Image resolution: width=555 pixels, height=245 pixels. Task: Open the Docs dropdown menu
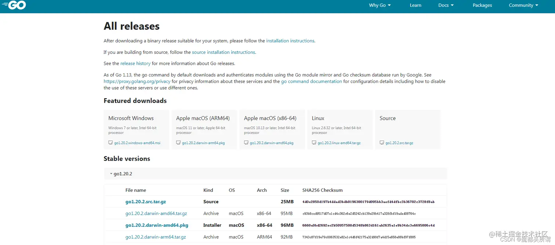pos(446,5)
